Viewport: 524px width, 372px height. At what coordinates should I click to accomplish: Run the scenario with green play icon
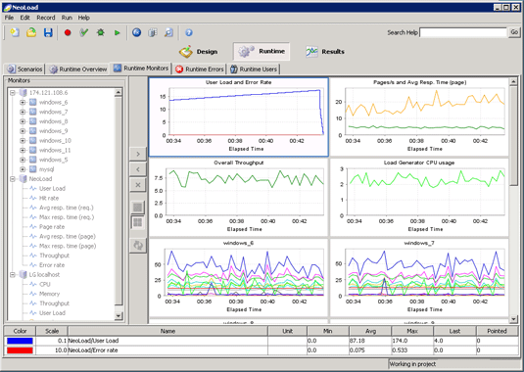click(x=117, y=32)
